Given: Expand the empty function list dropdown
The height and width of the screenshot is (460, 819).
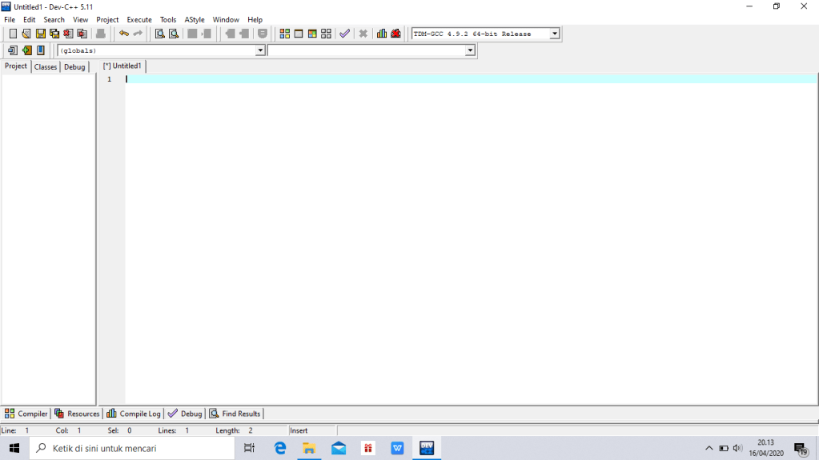Looking at the screenshot, I should (x=470, y=50).
